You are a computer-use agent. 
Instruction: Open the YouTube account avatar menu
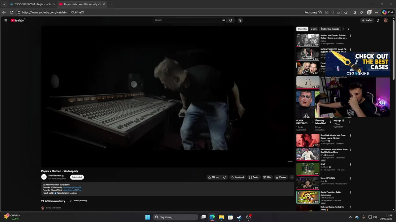(x=385, y=20)
